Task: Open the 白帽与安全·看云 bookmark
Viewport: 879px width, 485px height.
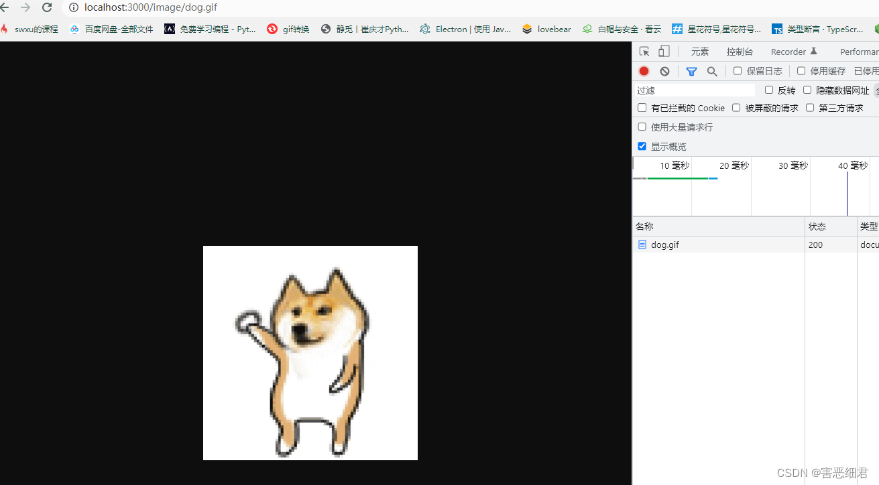Action: pos(622,29)
